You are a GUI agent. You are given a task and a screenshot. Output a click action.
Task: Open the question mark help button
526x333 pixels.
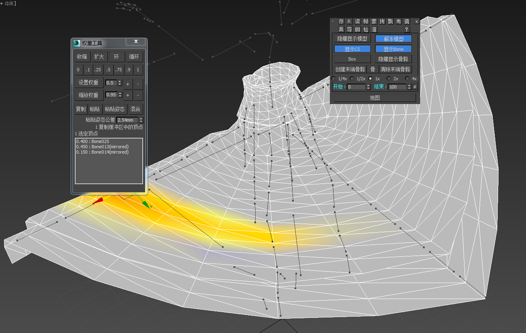407,29
